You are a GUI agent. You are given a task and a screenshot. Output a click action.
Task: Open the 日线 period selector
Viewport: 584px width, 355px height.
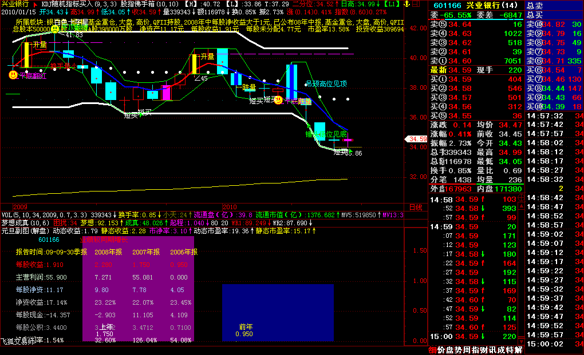(x=416, y=206)
